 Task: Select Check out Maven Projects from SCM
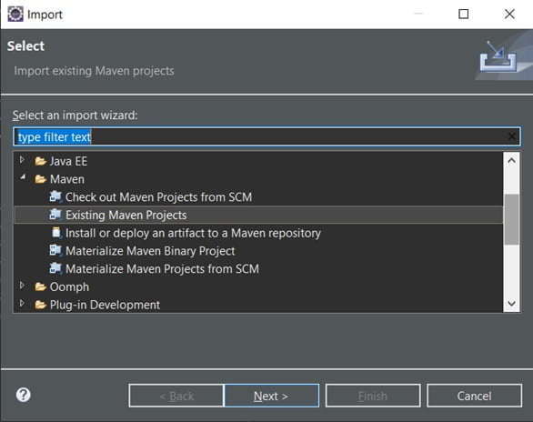[159, 197]
